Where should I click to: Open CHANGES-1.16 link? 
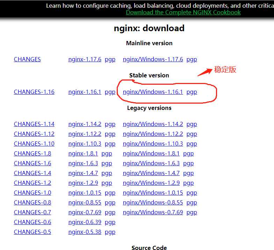tap(34, 92)
